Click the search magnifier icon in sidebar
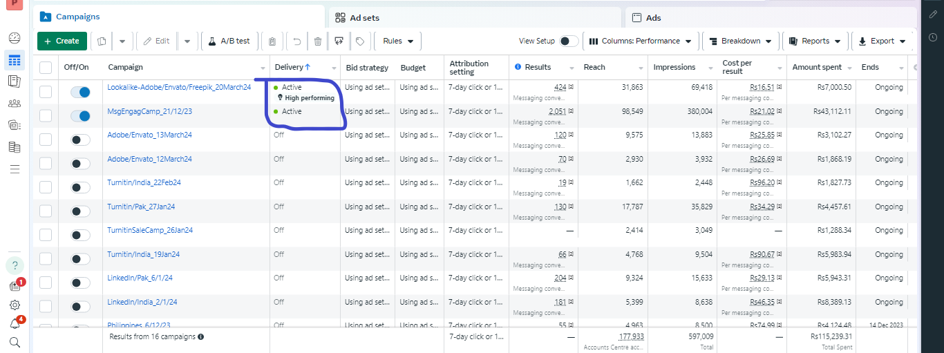This screenshot has height=353, width=944. pos(15,342)
